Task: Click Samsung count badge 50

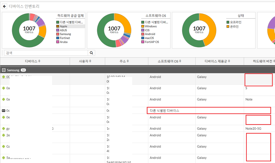Action: point(23,70)
